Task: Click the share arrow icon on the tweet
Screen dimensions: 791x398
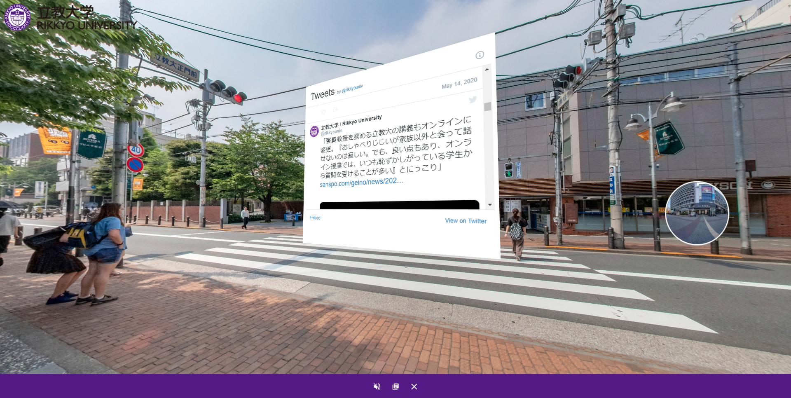Action: pos(335,109)
